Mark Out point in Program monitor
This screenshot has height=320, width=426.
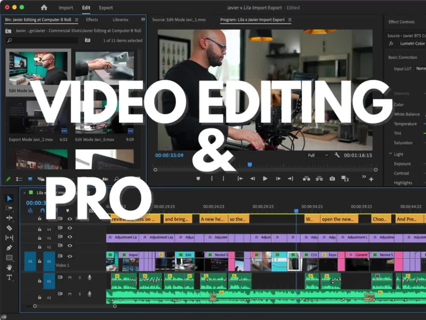coord(223,179)
